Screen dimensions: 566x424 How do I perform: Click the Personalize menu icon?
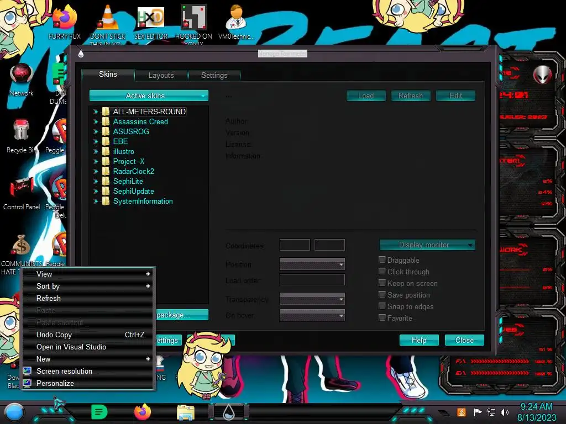pyautogui.click(x=27, y=383)
